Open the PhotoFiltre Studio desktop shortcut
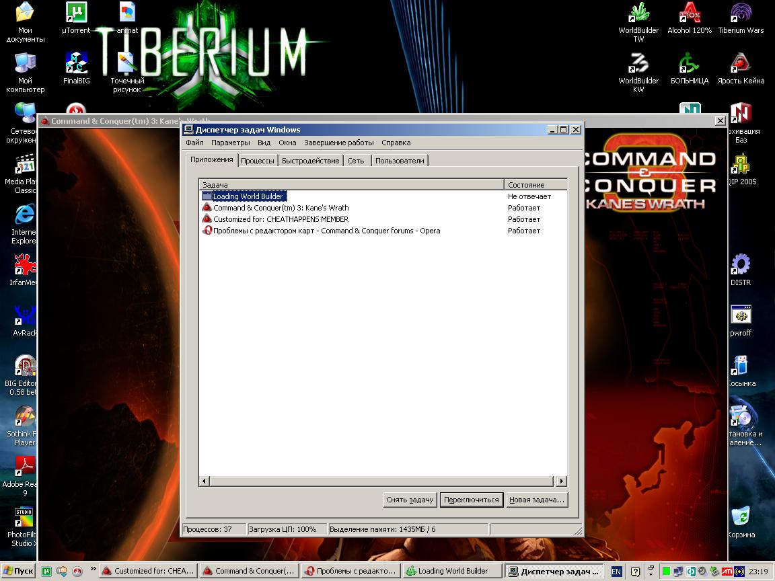 coord(23,527)
